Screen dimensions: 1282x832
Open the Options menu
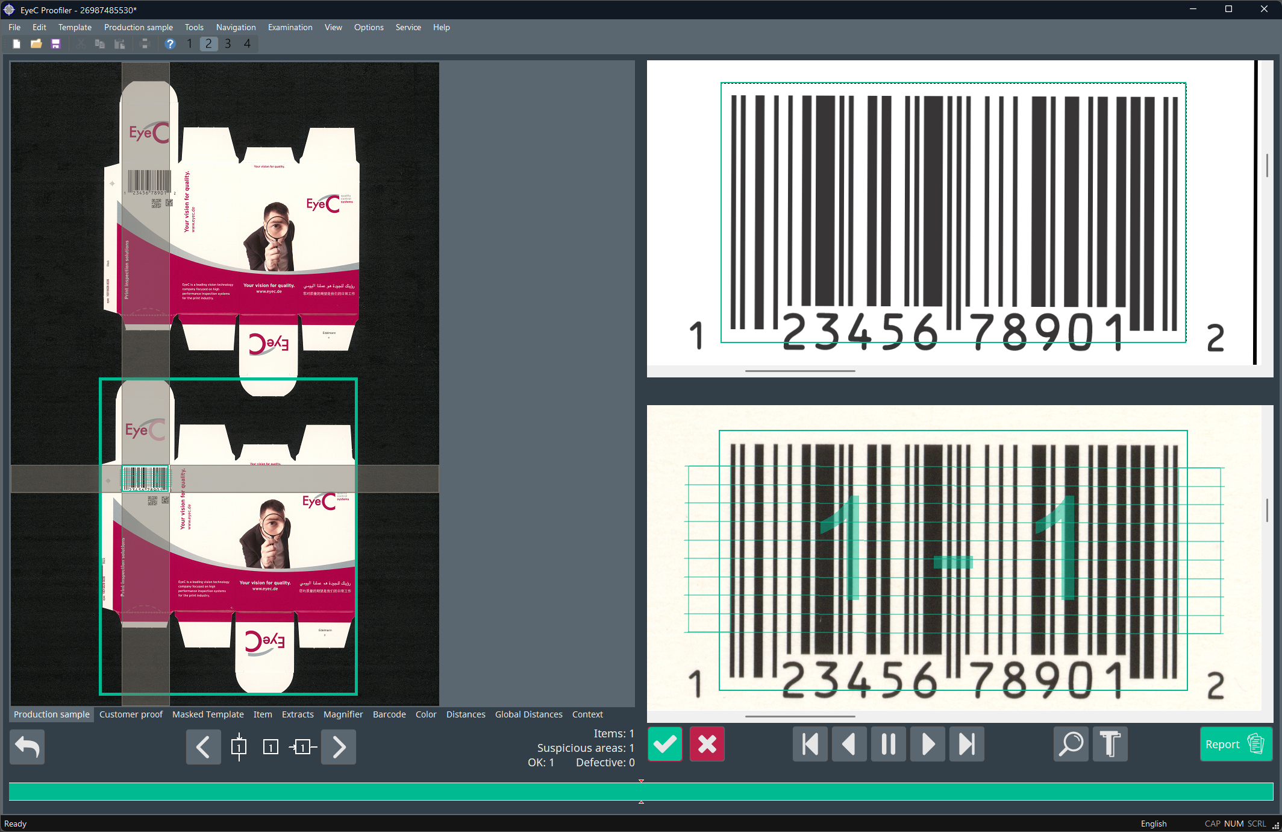[369, 27]
